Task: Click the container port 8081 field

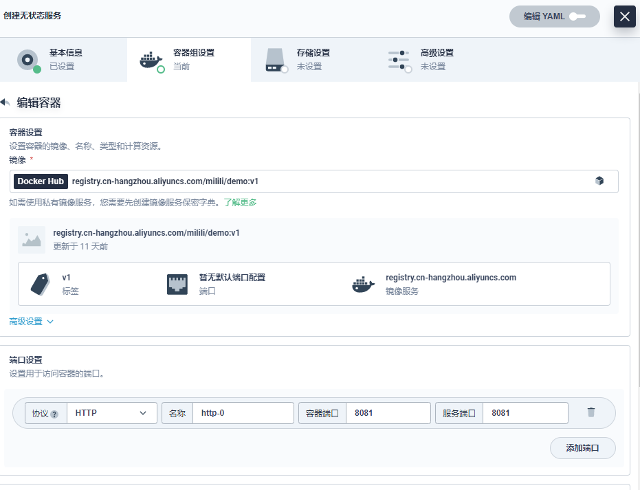Action: pos(388,413)
